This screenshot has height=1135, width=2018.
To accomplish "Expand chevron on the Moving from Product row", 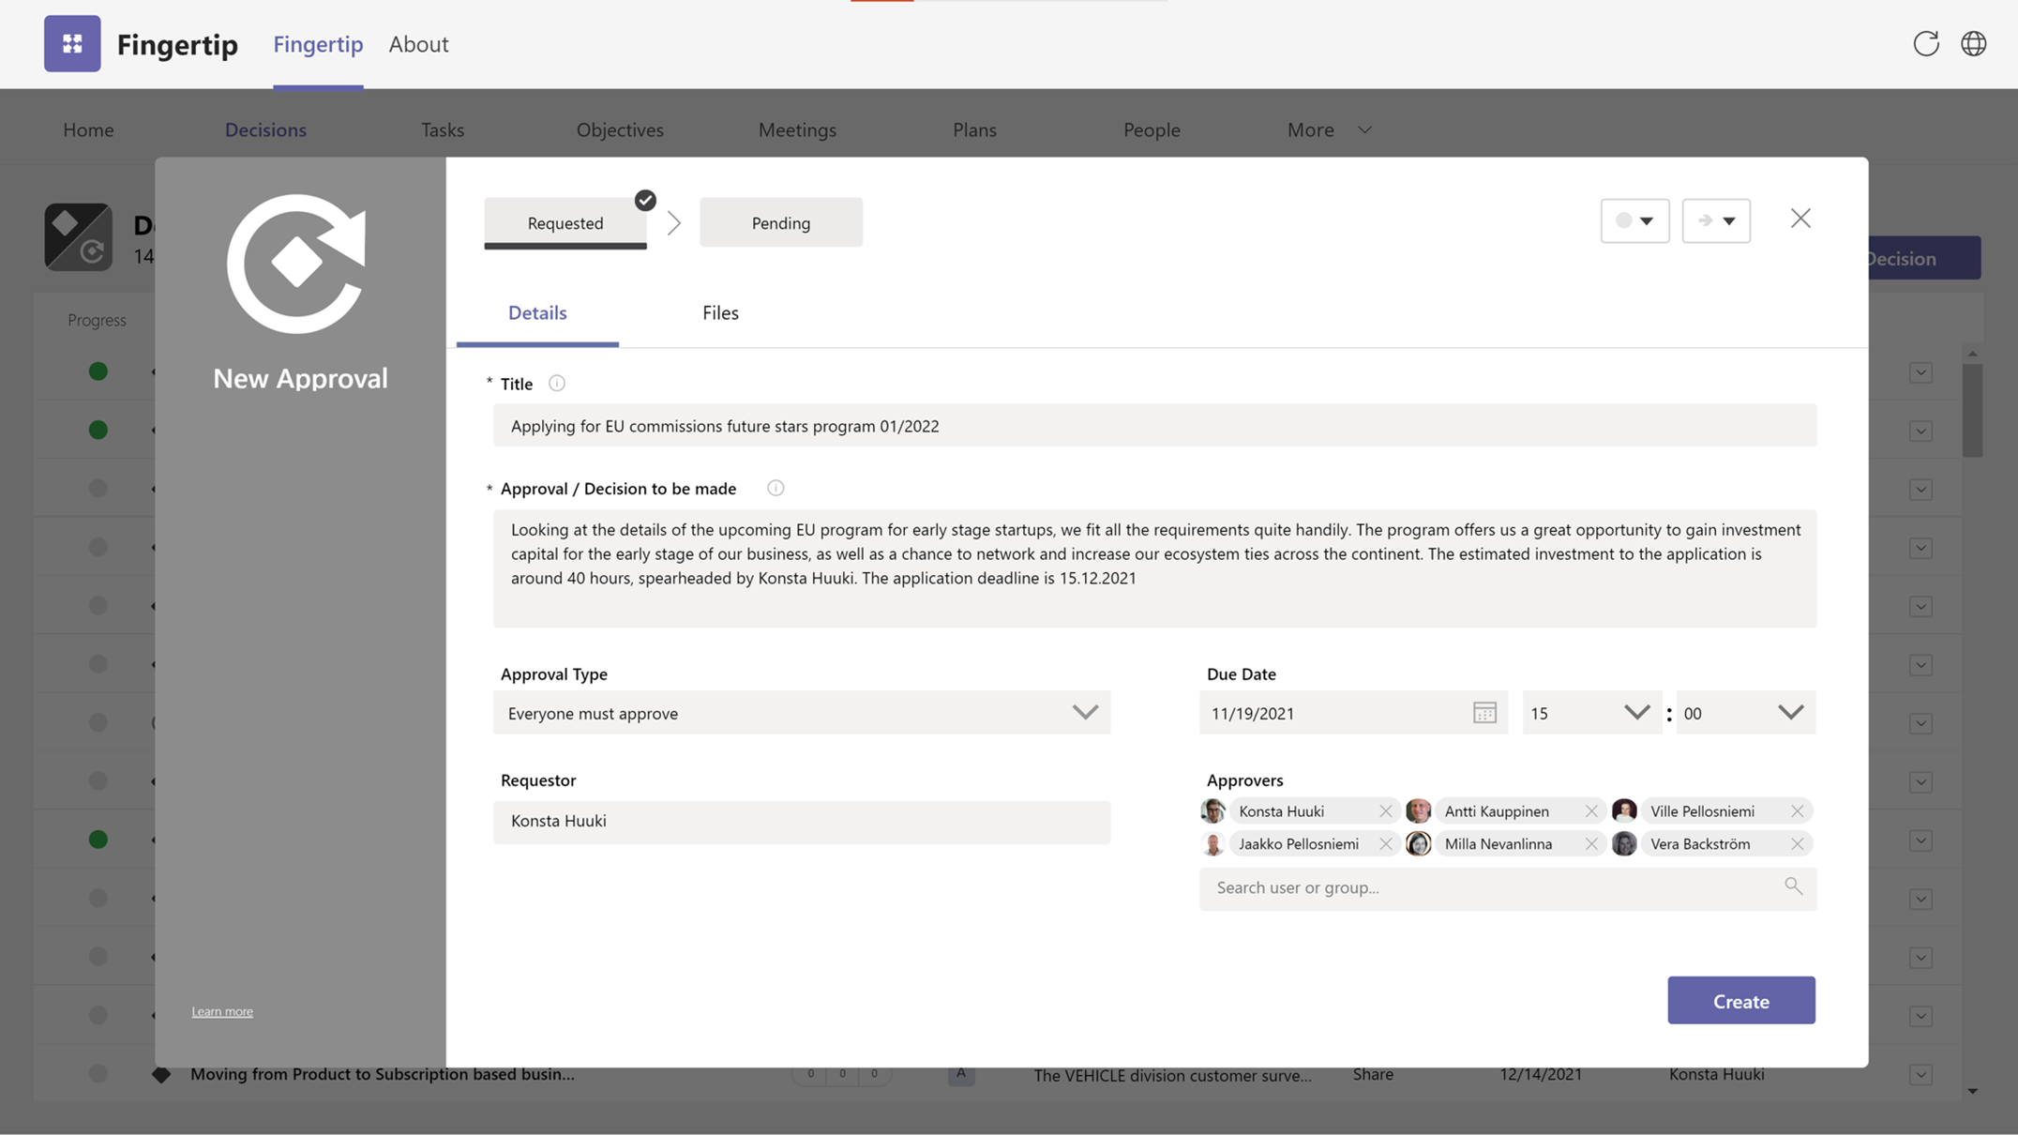I will [x=1920, y=1074].
